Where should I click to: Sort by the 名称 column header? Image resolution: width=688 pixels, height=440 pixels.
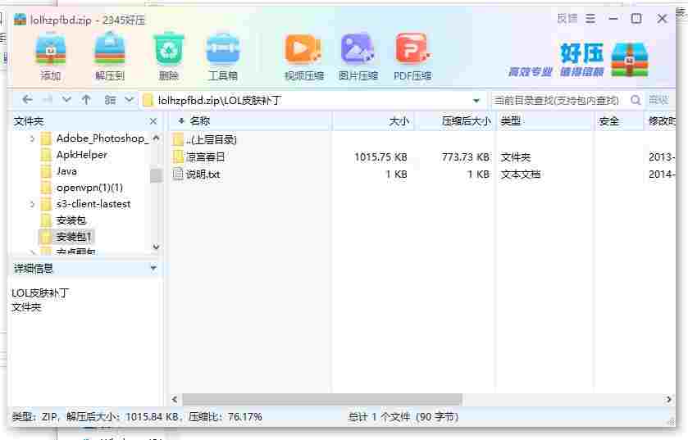tap(199, 120)
